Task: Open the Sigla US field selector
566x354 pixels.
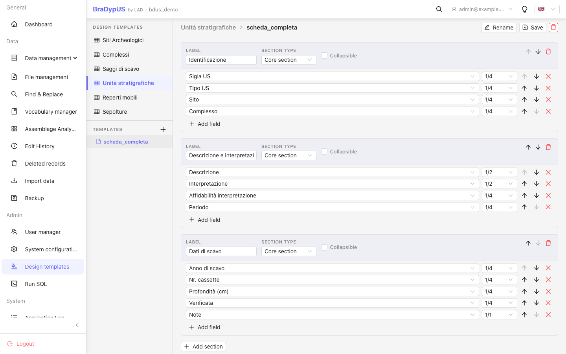Action: 332,76
